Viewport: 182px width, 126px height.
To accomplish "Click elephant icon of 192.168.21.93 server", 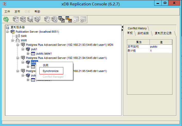I will click(23, 45).
